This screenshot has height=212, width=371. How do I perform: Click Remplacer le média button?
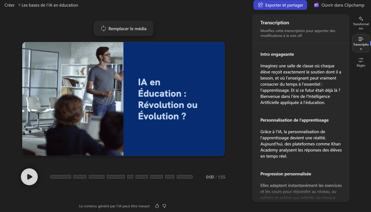coord(123,29)
